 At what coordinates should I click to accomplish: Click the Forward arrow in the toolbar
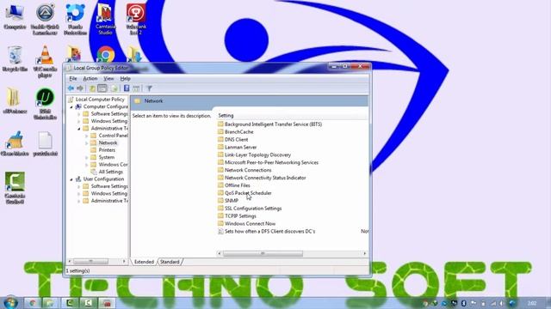(x=80, y=88)
